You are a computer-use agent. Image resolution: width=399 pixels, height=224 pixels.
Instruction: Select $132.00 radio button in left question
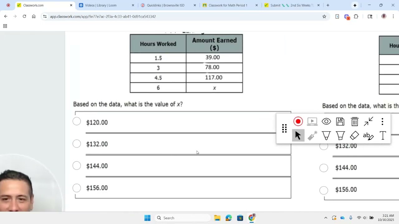77,143
